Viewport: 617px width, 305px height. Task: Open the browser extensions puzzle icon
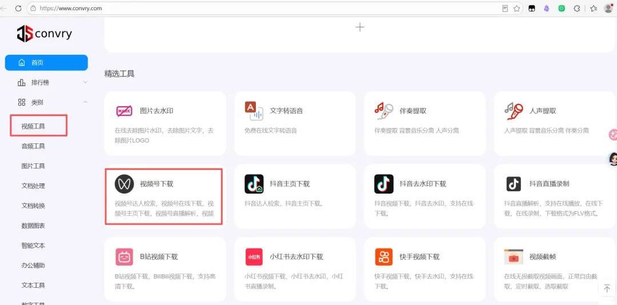pos(577,8)
